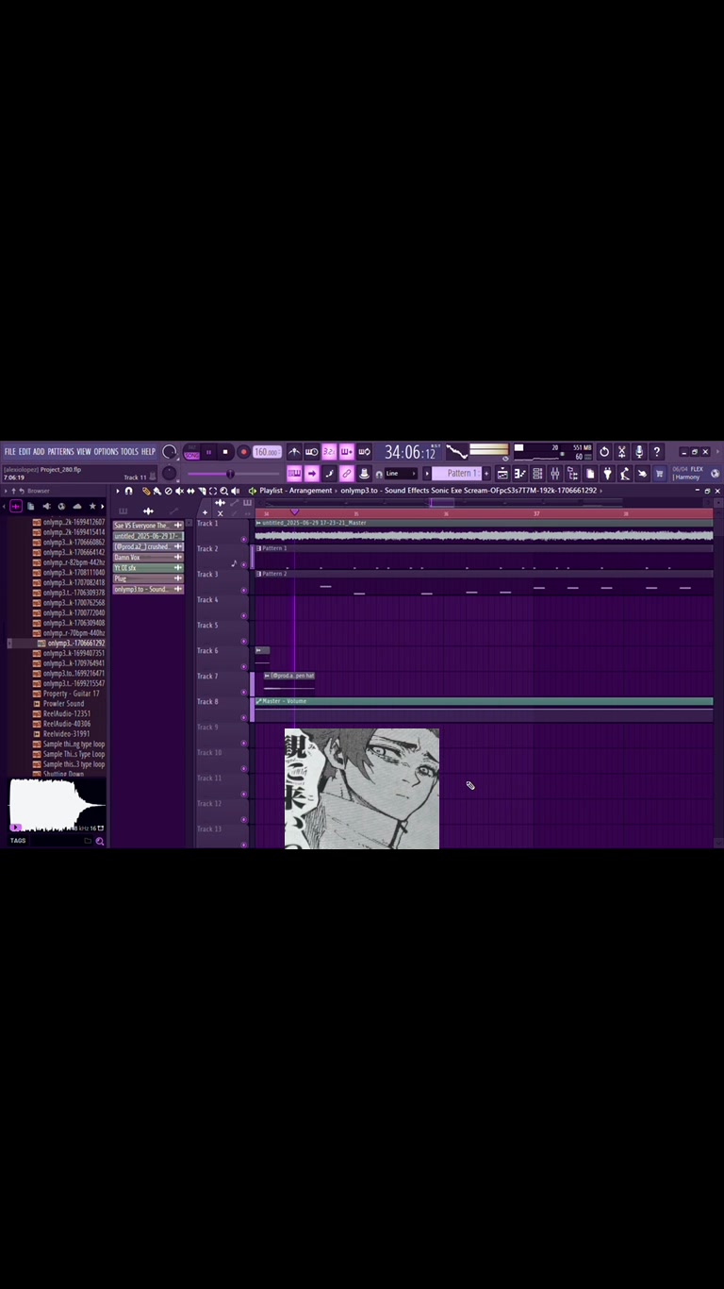
Task: Click the master pitch knob
Action: pyautogui.click(x=170, y=473)
